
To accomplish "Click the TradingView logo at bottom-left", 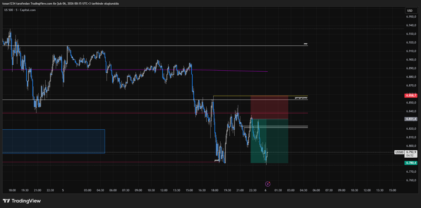I will tap(22, 201).
